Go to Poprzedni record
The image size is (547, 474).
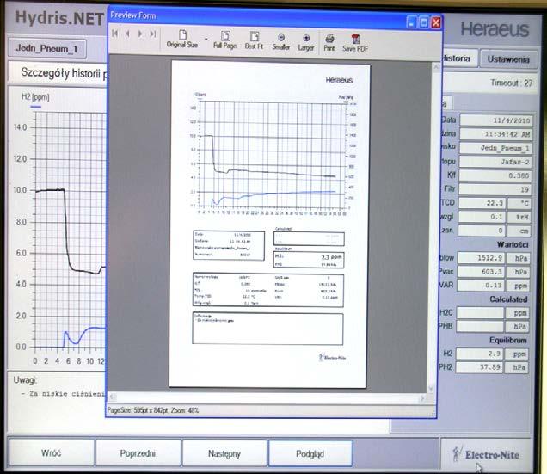(138, 453)
